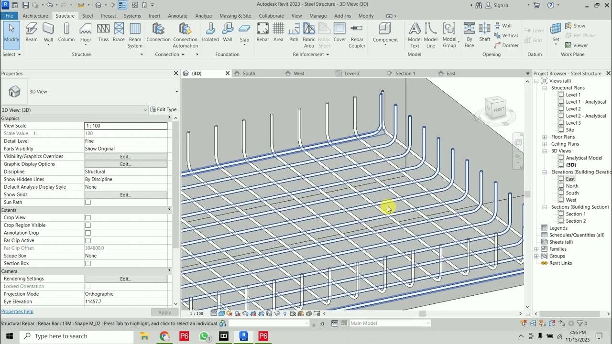Enable the Sun Path checkbox

(x=88, y=202)
